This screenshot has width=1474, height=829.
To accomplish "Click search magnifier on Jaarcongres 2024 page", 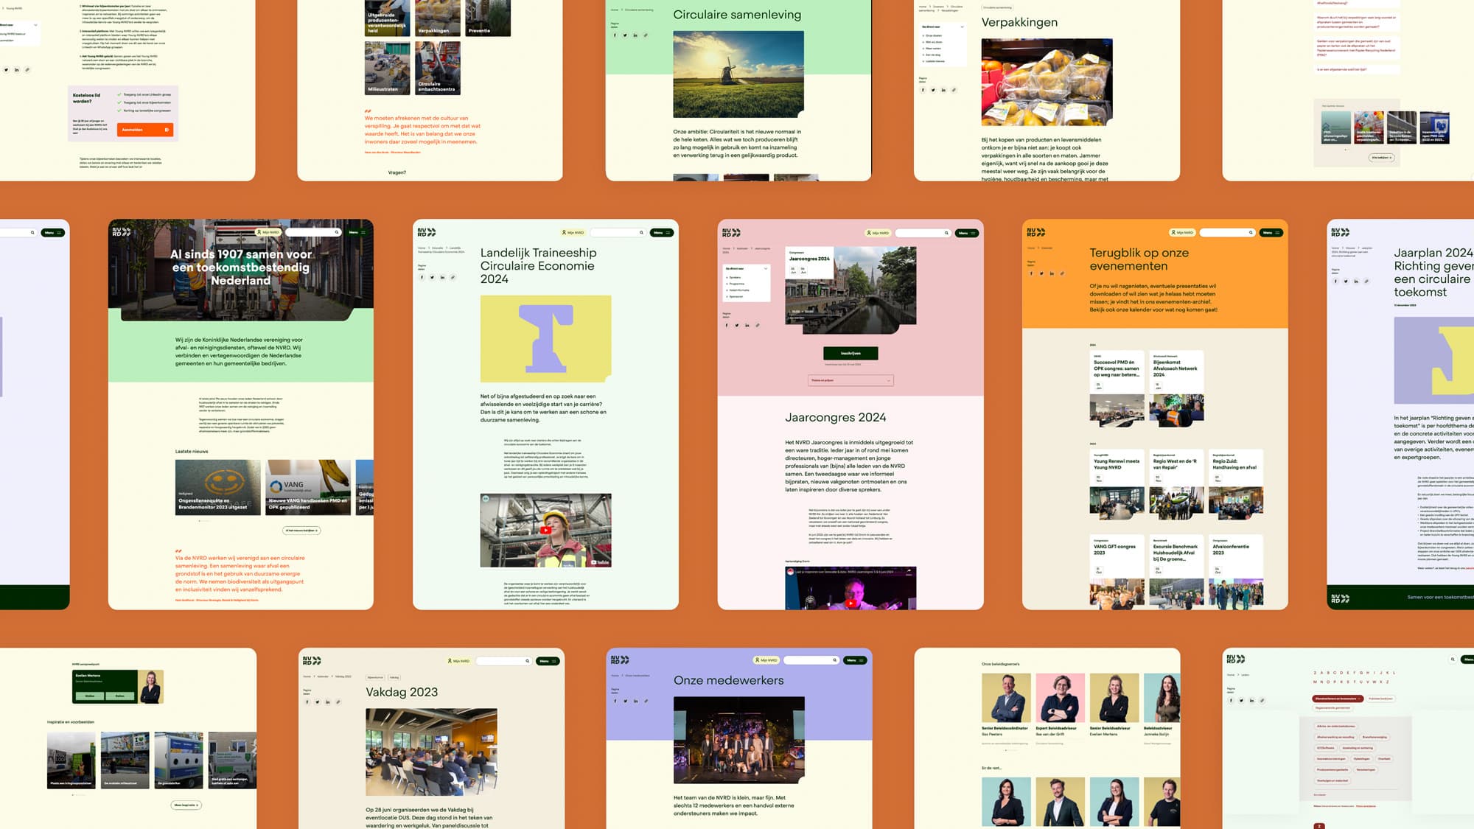I will pyautogui.click(x=946, y=233).
